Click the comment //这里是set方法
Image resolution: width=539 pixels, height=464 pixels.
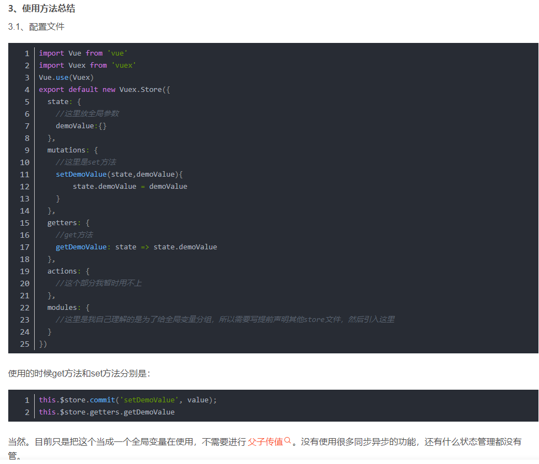(86, 162)
